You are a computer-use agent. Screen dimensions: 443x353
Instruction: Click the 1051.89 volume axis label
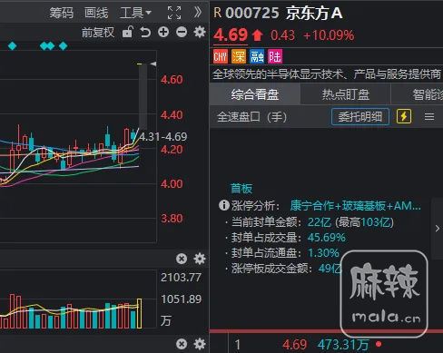pyautogui.click(x=181, y=299)
